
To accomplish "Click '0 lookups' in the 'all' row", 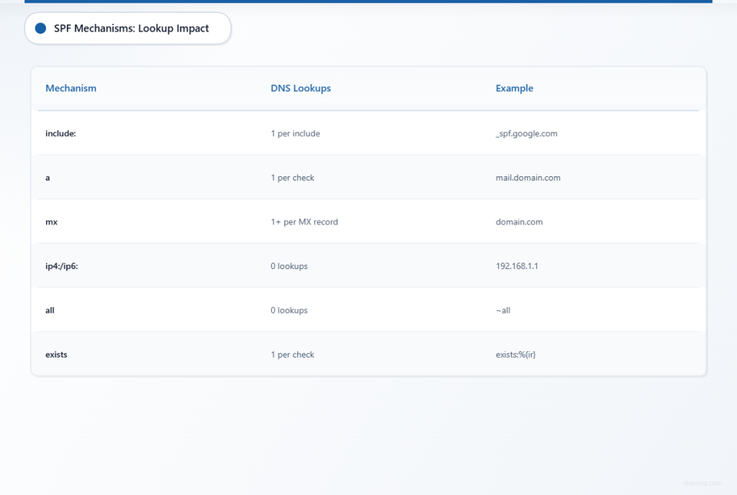I will coord(289,310).
